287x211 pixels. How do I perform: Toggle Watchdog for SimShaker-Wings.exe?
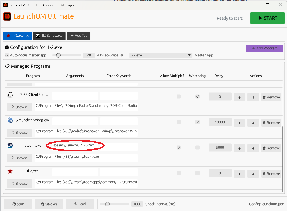click(197, 122)
